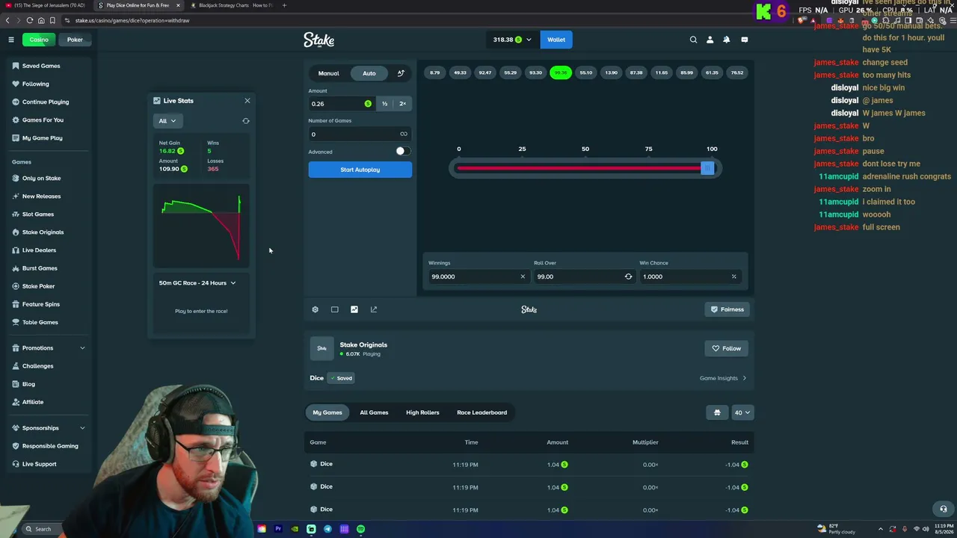Image resolution: width=957 pixels, height=538 pixels.
Task: Open the pop-out game icon below the game
Action: 374,309
